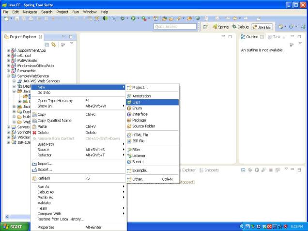Collapse the SampleWebService project node
The width and height of the screenshot is (308, 231).
coord(8,76)
